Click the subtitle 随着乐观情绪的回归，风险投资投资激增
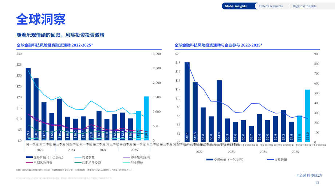 [60, 35]
